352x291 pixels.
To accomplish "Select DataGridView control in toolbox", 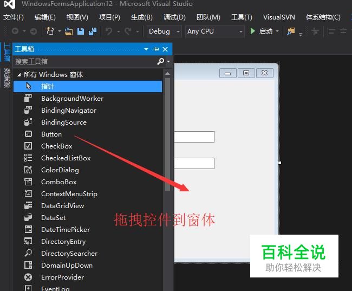I will (88, 205).
